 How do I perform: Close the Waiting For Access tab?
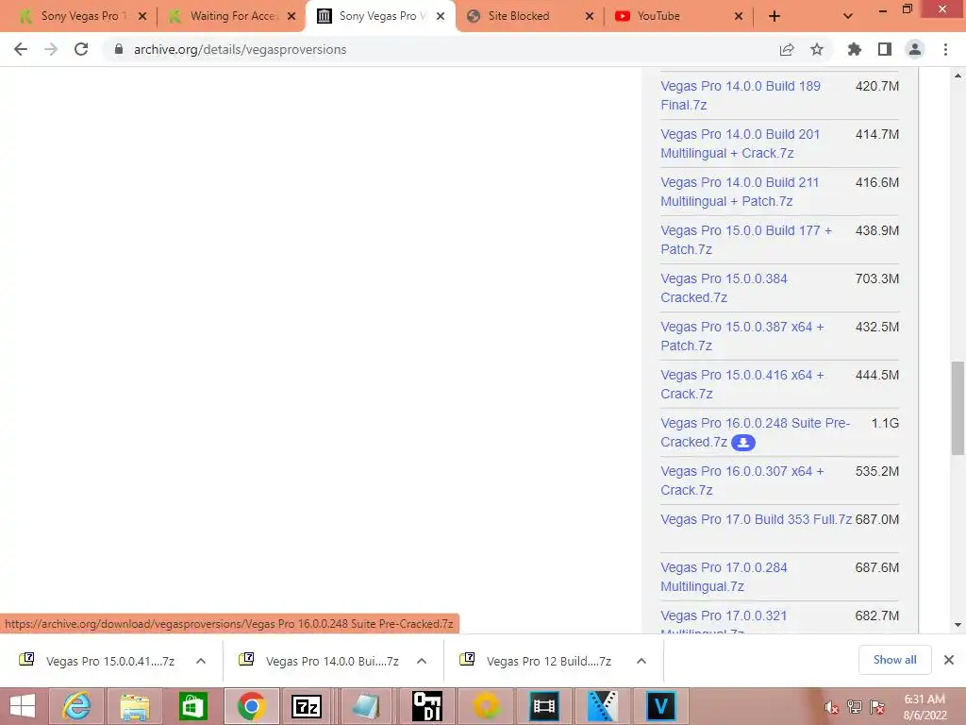[x=291, y=17]
